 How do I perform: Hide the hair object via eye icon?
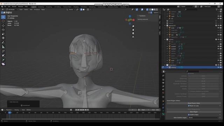(218, 35)
